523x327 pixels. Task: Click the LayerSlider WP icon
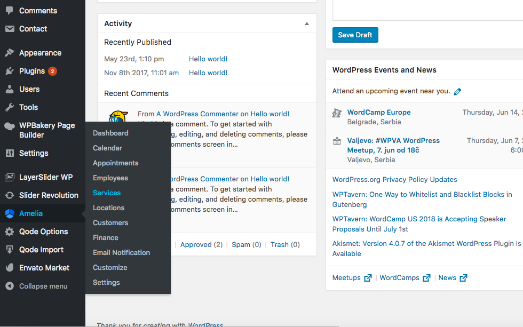coord(10,177)
